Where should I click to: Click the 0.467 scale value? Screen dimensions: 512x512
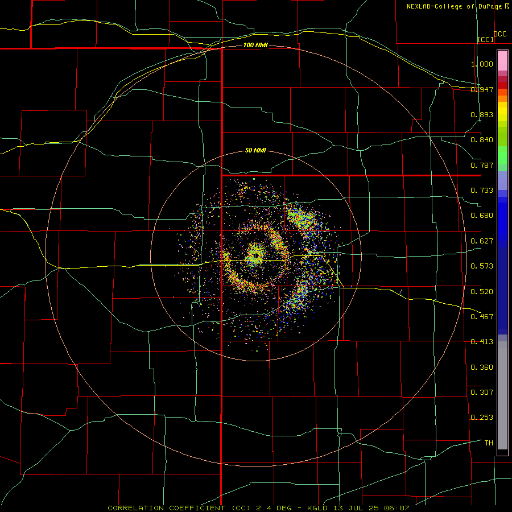point(482,317)
